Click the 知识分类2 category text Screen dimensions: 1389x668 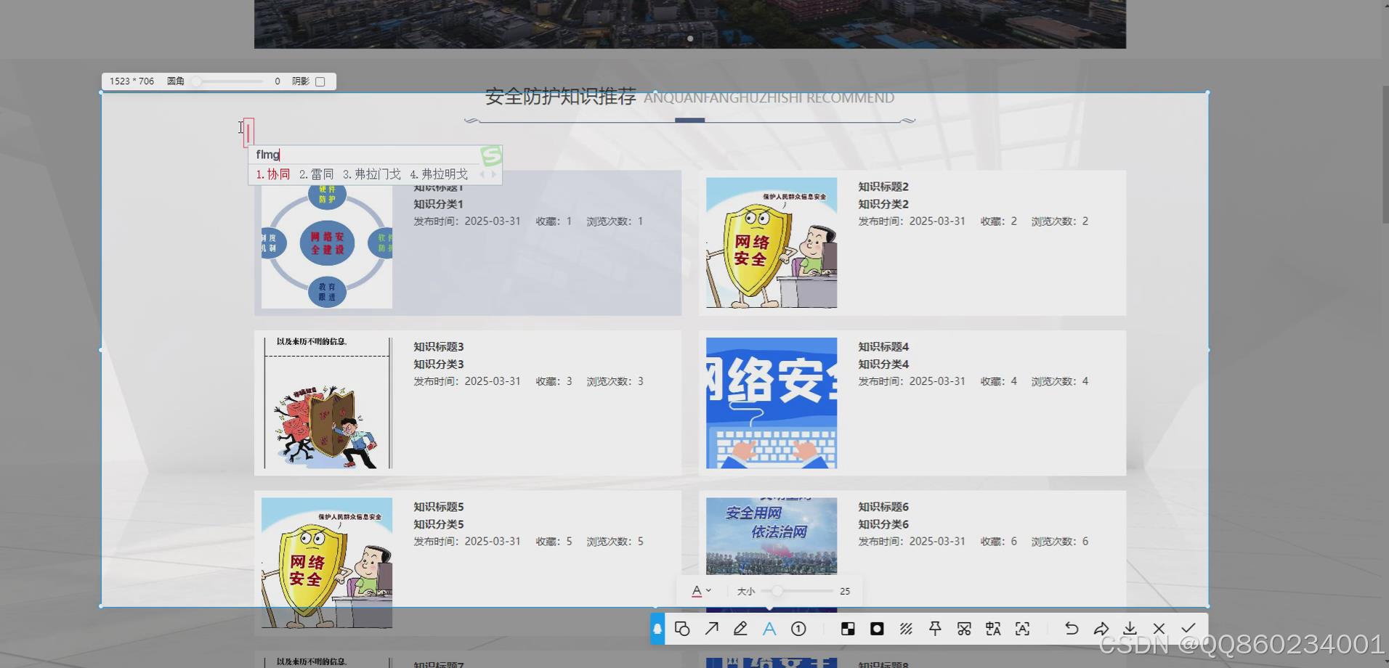(x=883, y=204)
